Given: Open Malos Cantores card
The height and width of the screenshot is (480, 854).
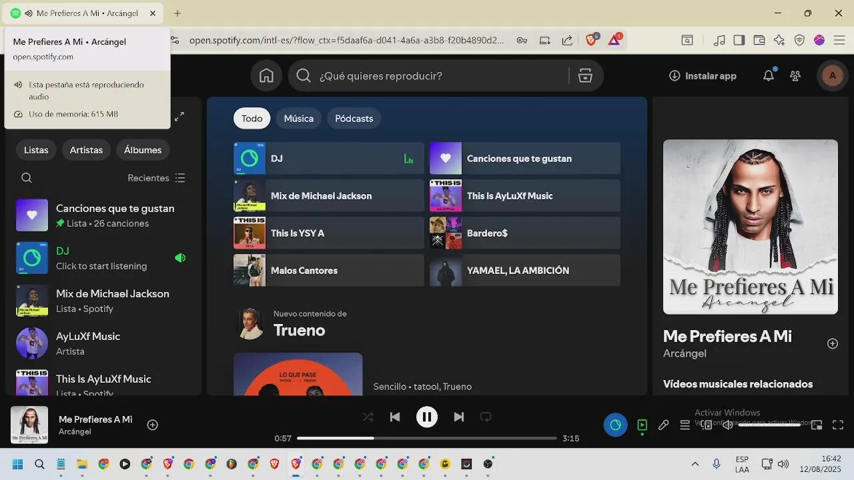Looking at the screenshot, I should (329, 271).
